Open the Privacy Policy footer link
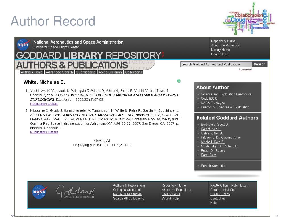291x224 pixels. pyautogui.click(x=220, y=194)
